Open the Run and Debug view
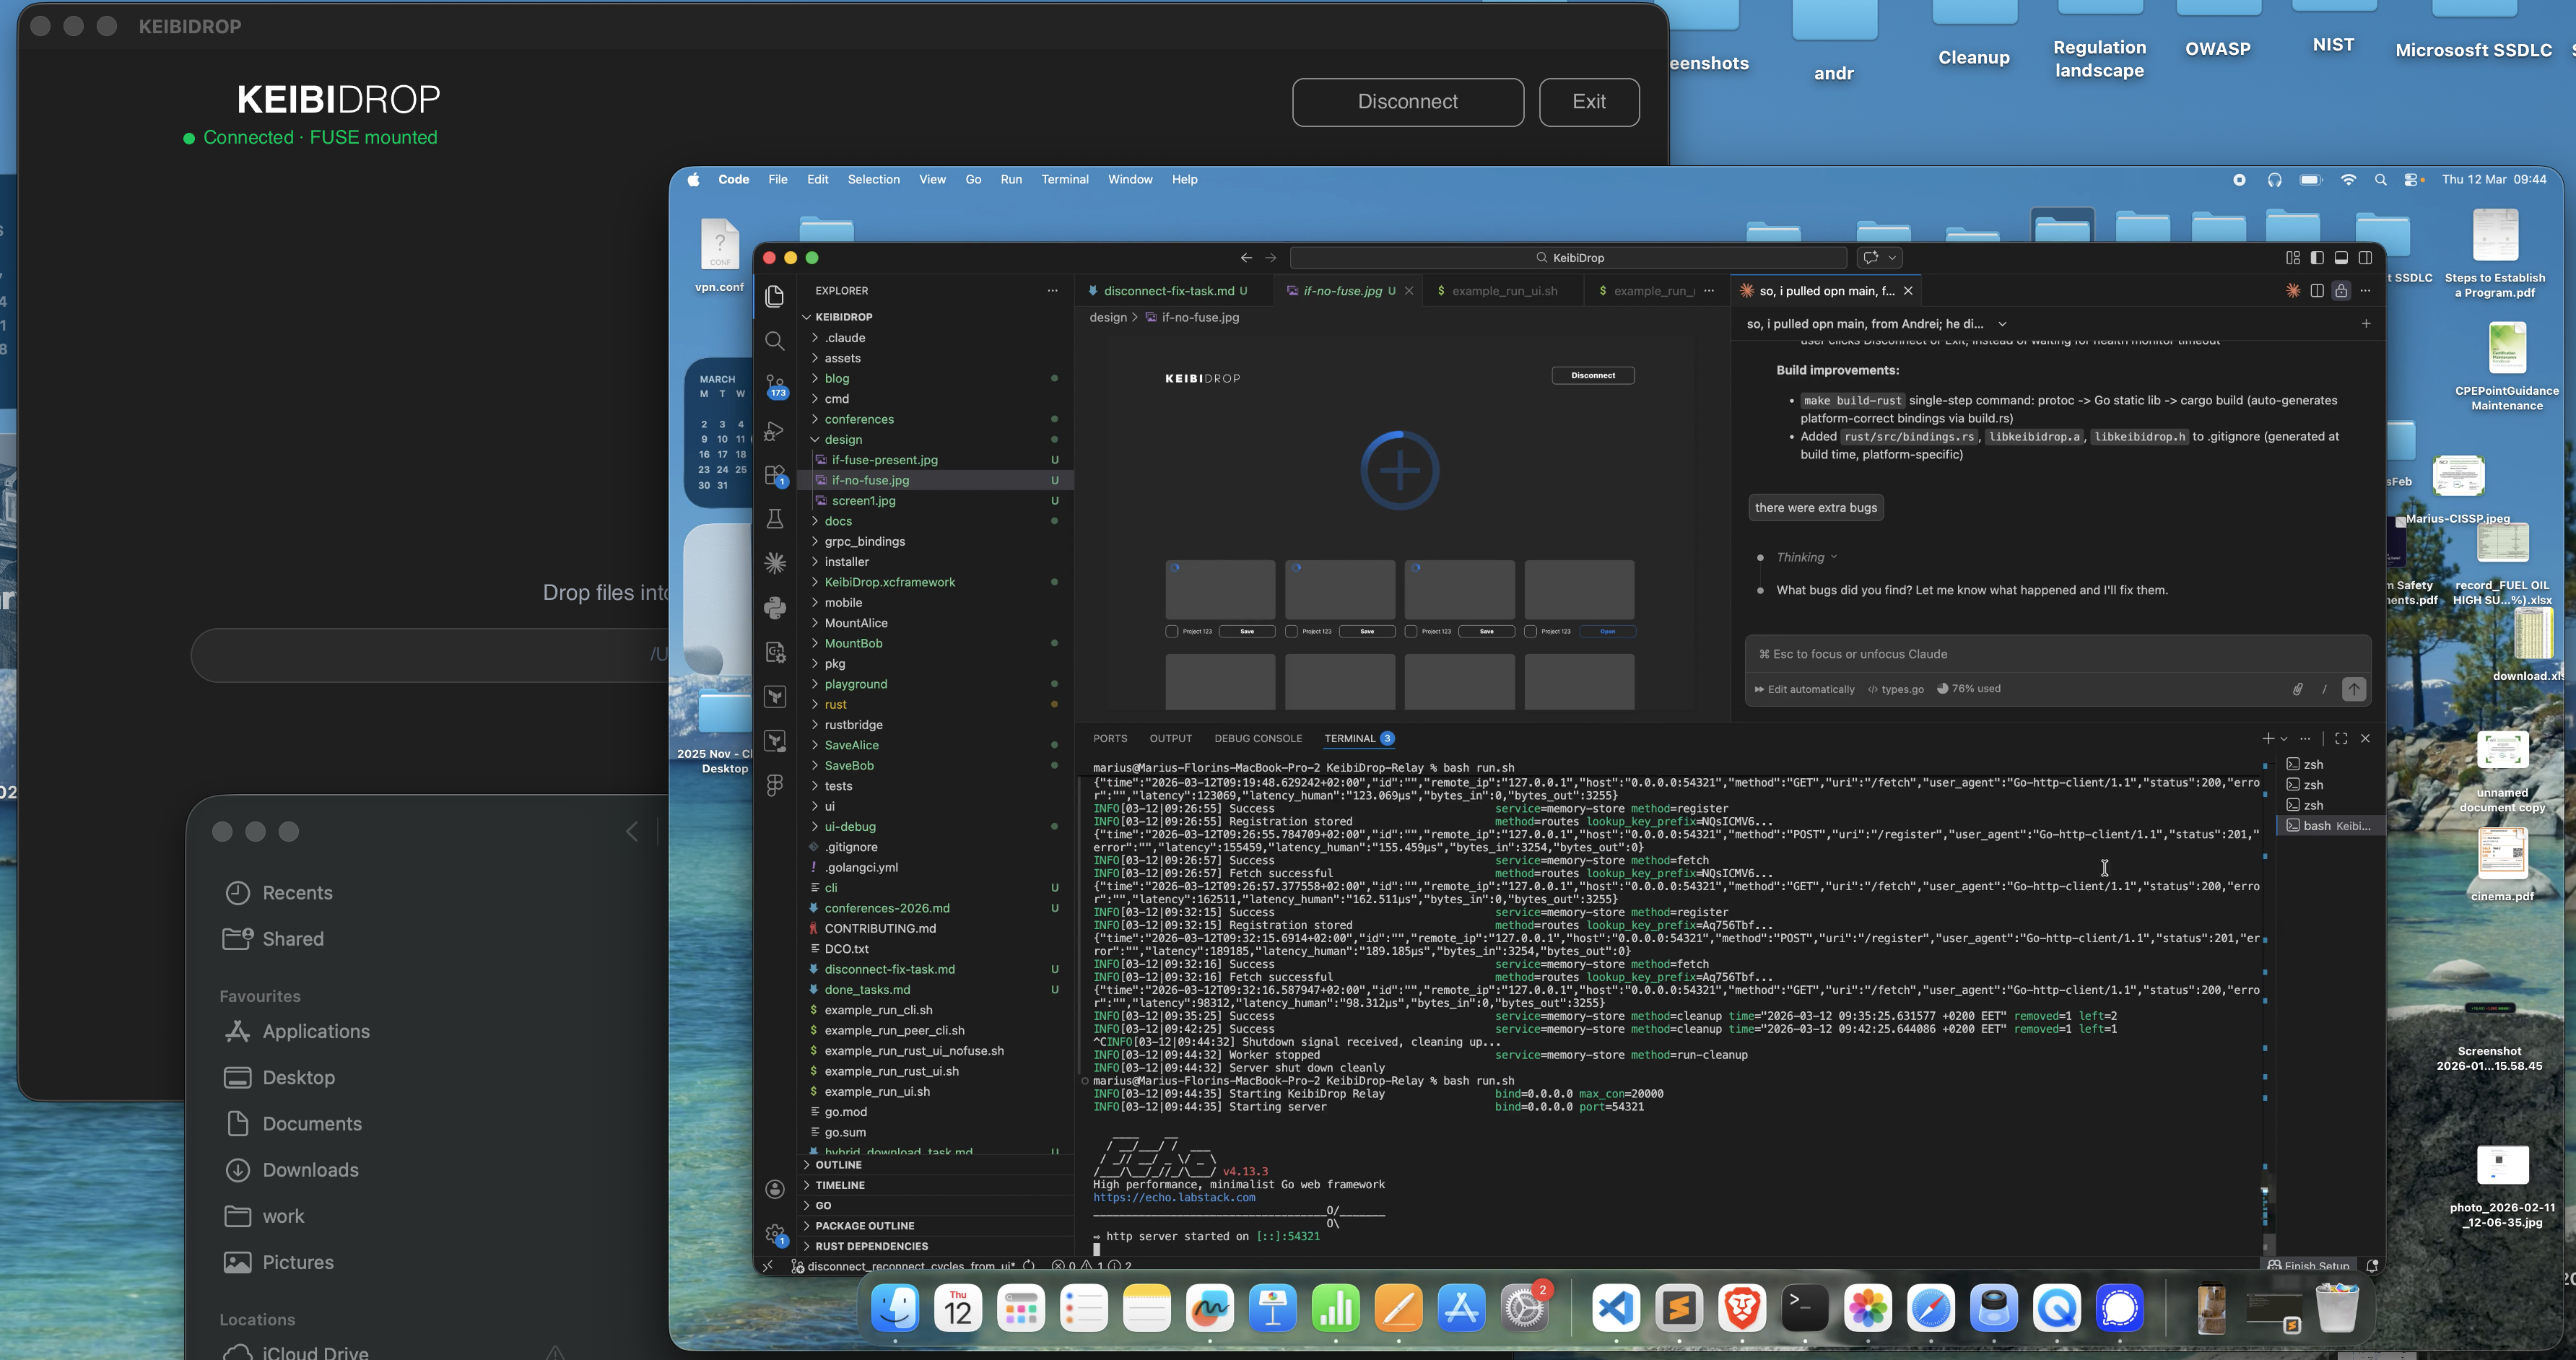 (775, 432)
